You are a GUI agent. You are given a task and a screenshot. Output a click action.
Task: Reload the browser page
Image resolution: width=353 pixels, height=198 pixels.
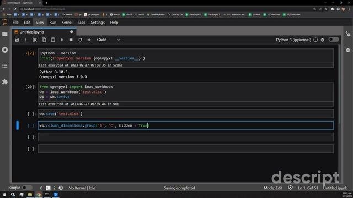click(x=15, y=9)
